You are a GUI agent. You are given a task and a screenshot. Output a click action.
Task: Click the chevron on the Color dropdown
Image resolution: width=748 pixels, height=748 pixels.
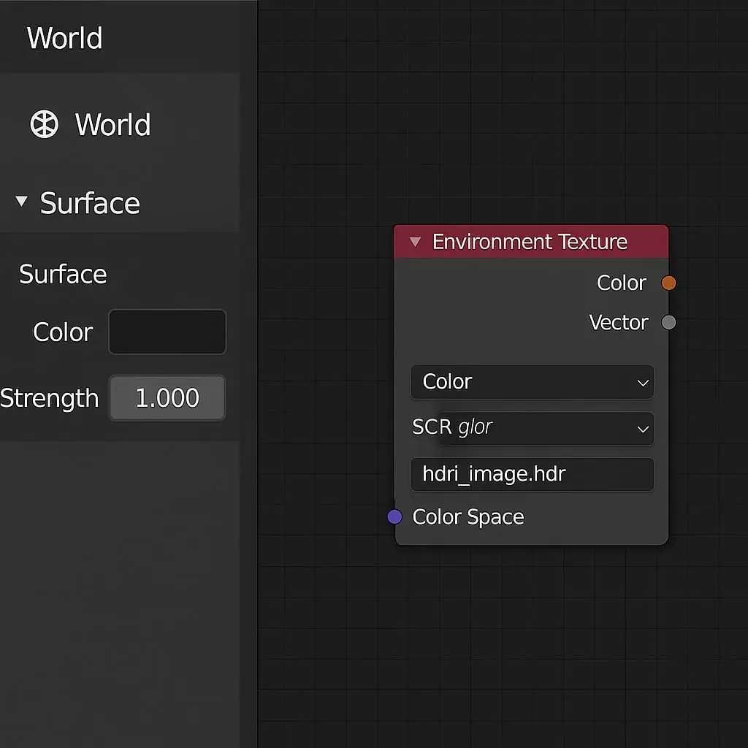tap(643, 383)
